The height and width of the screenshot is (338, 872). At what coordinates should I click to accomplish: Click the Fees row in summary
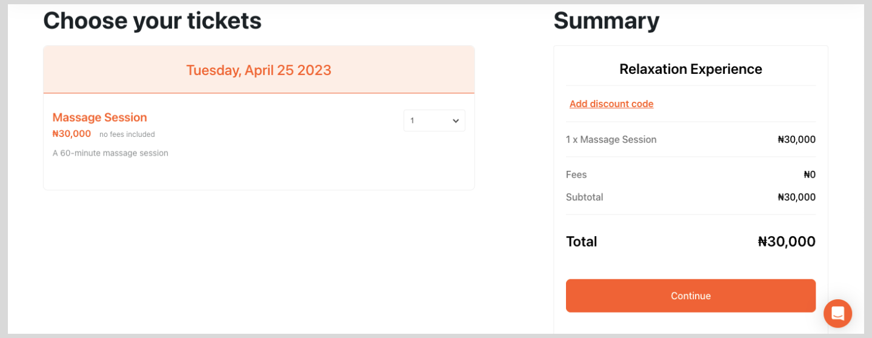pyautogui.click(x=691, y=174)
